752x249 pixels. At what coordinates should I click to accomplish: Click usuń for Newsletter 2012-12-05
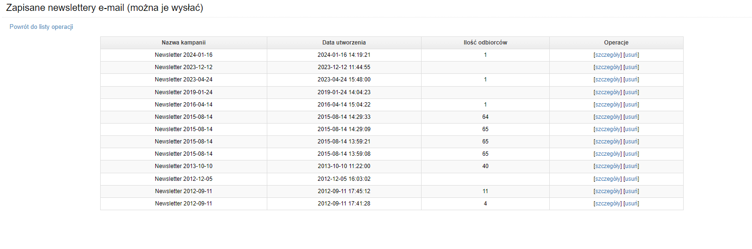631,179
